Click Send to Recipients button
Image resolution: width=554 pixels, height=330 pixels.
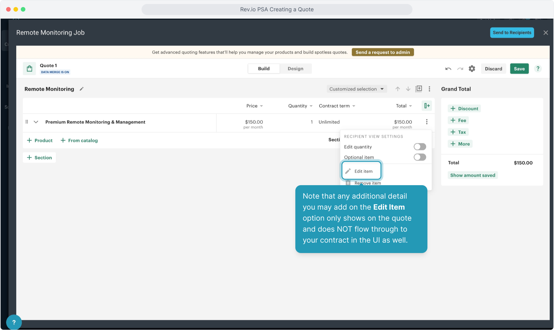click(512, 33)
